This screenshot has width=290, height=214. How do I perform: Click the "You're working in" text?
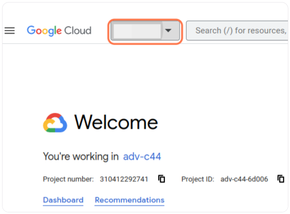[81, 157]
